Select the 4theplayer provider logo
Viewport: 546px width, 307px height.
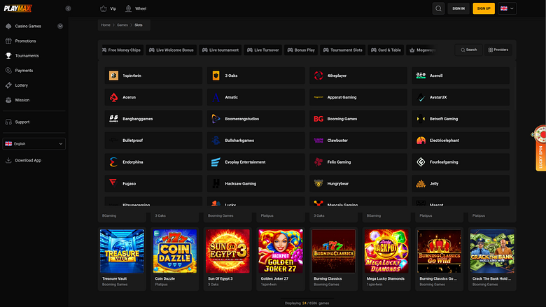pos(318,76)
